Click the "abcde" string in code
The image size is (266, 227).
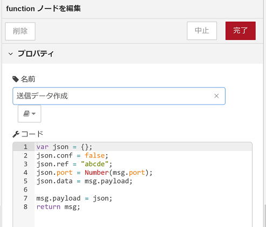click(95, 164)
